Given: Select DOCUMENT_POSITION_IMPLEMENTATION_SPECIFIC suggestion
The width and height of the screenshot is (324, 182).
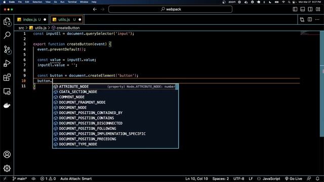Looking at the screenshot, I should (x=115, y=133).
